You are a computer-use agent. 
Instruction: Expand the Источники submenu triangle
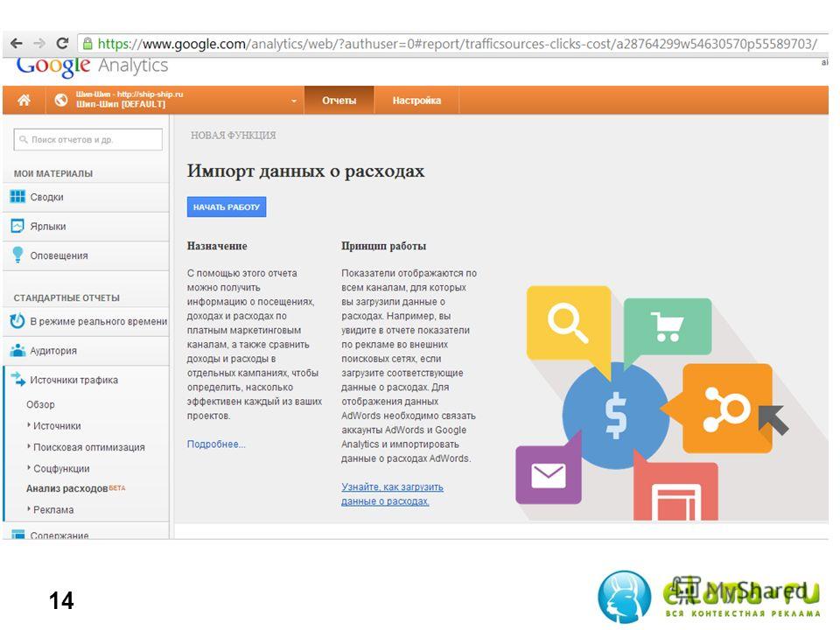(29, 425)
